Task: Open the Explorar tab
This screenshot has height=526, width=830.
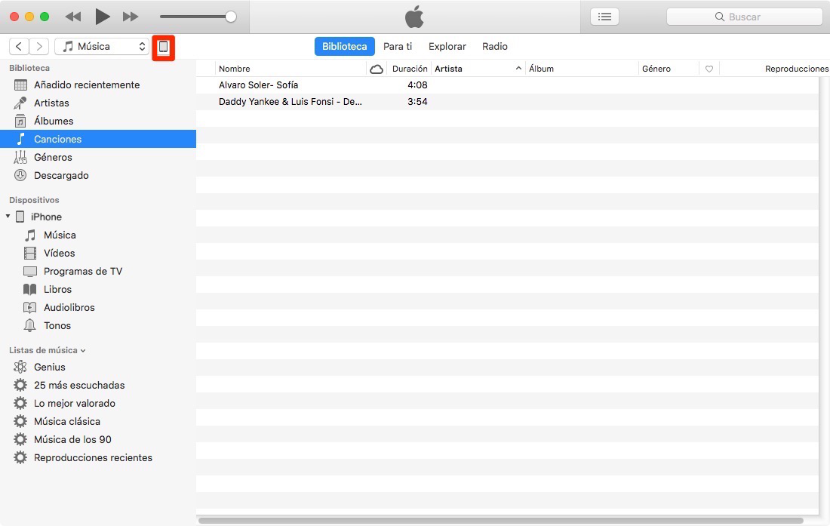Action: click(x=447, y=46)
